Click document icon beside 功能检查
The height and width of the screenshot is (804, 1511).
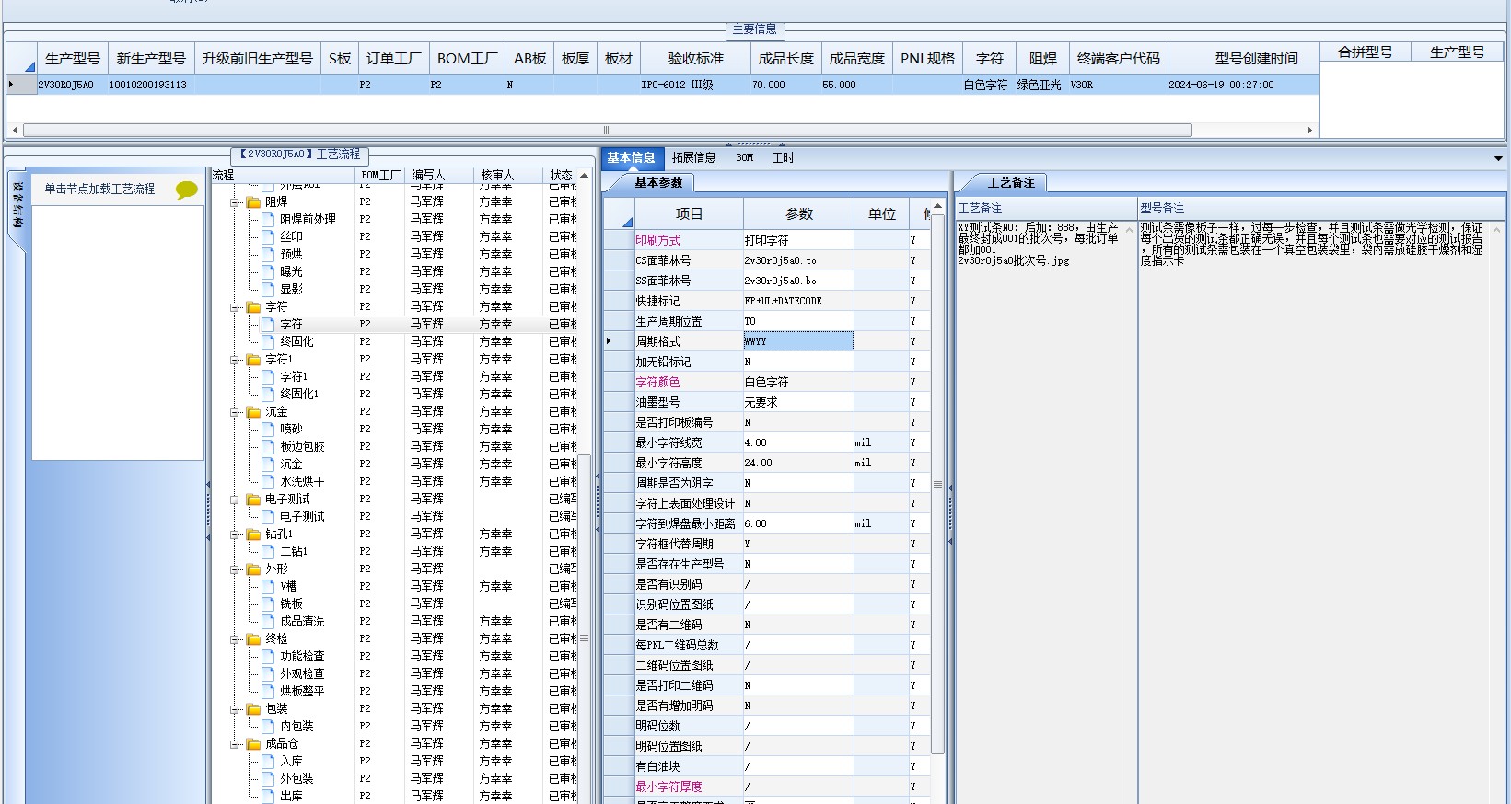[269, 656]
